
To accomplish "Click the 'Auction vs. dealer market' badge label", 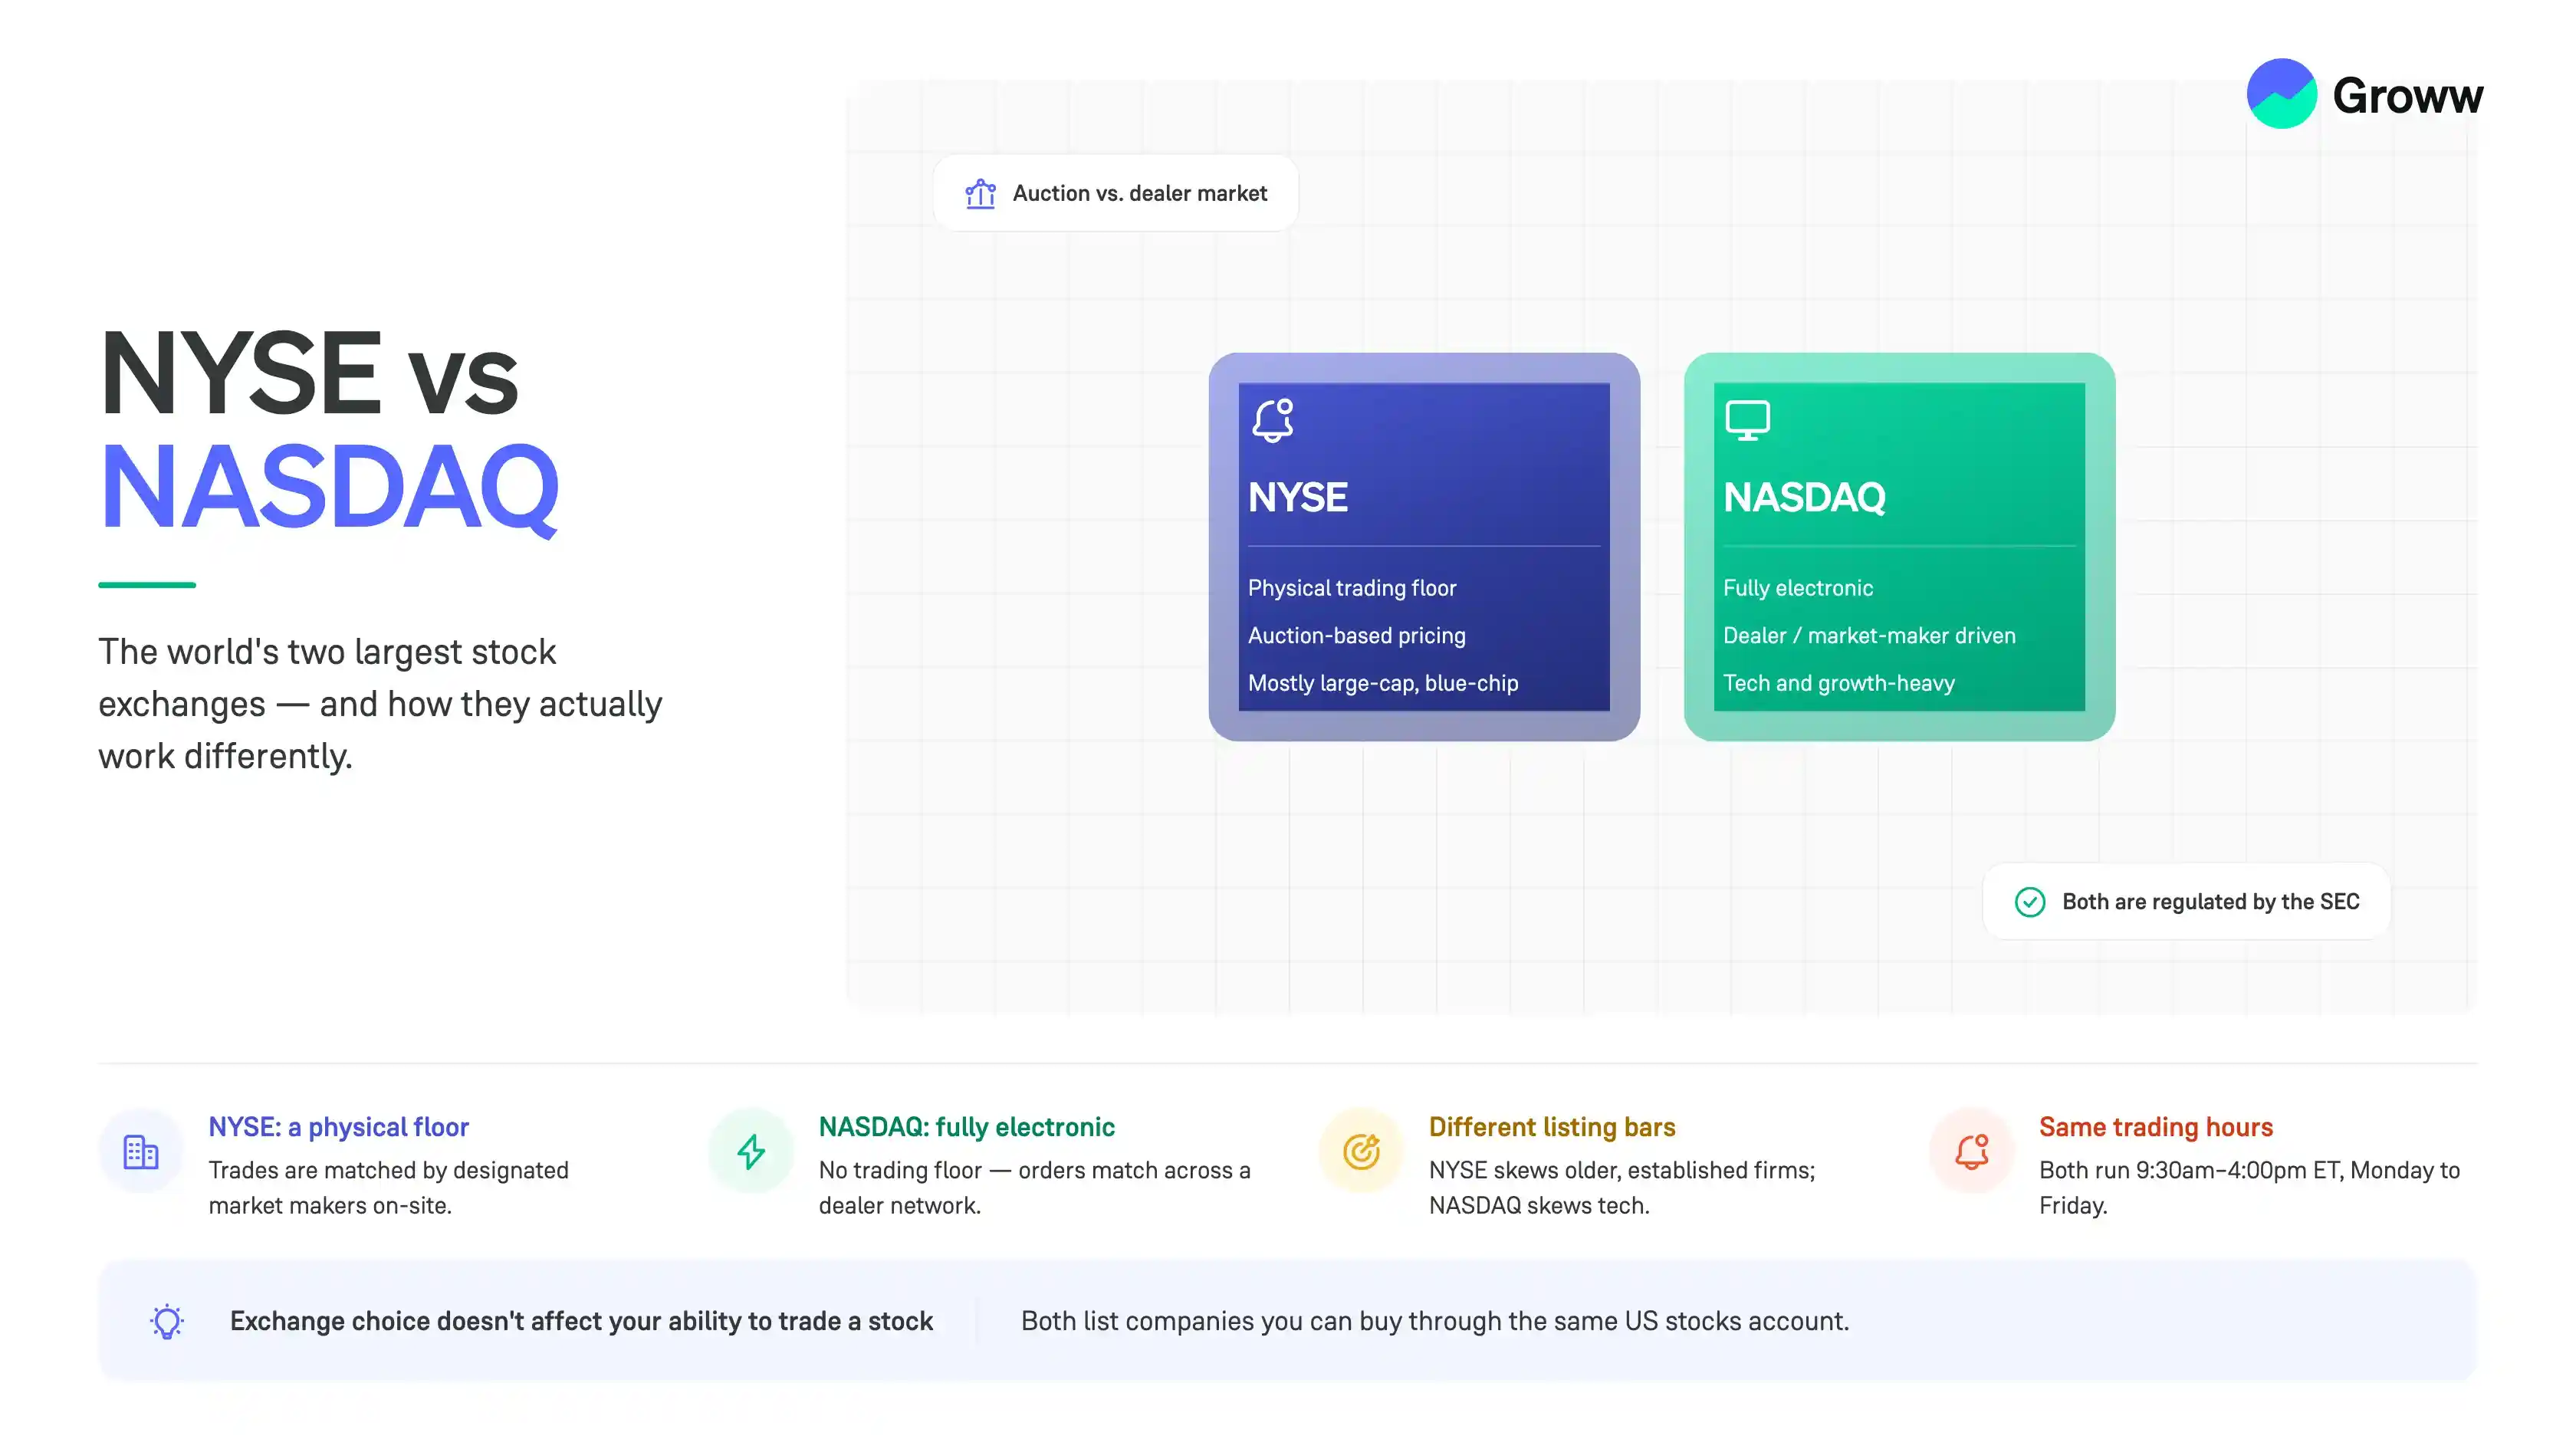I will point(1139,193).
